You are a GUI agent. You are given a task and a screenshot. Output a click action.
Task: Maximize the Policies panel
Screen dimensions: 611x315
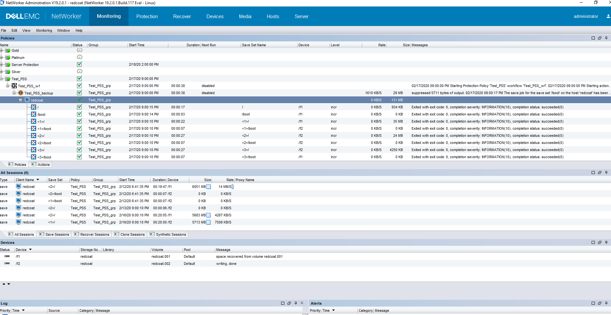[x=593, y=38]
